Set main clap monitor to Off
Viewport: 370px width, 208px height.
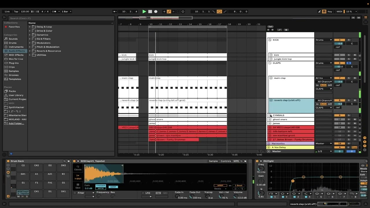click(x=330, y=85)
